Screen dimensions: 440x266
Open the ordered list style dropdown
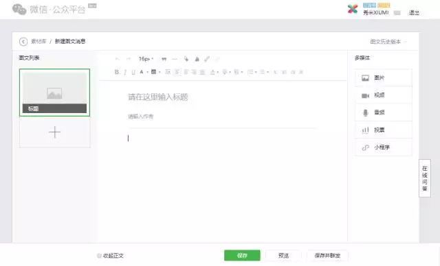[x=256, y=72]
